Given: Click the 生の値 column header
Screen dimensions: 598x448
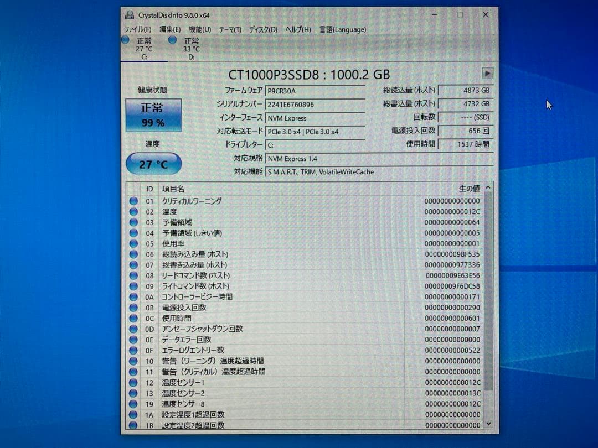Looking at the screenshot, I should tap(444, 189).
